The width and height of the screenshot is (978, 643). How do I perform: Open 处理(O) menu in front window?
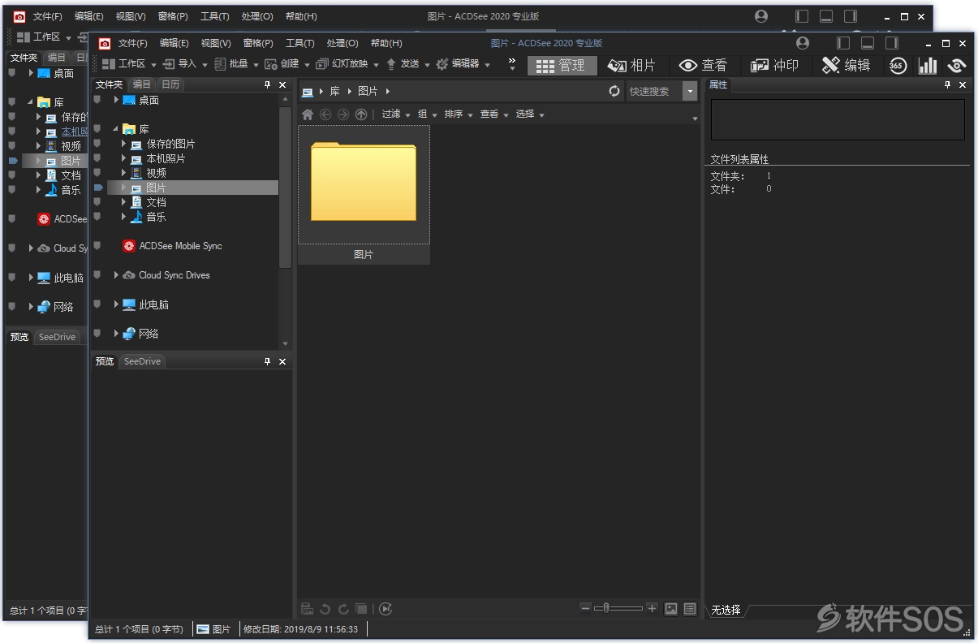pyautogui.click(x=343, y=43)
